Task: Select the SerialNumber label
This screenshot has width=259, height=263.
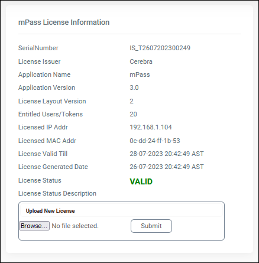Action: (x=38, y=48)
